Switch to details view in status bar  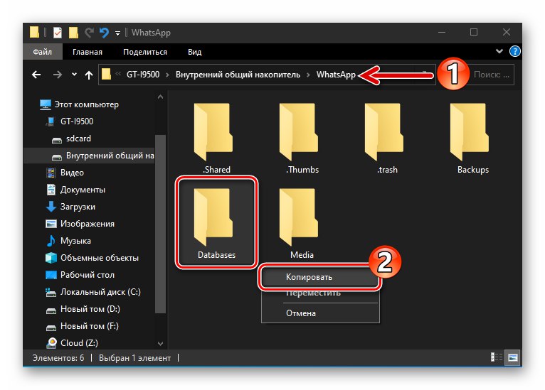(497, 357)
